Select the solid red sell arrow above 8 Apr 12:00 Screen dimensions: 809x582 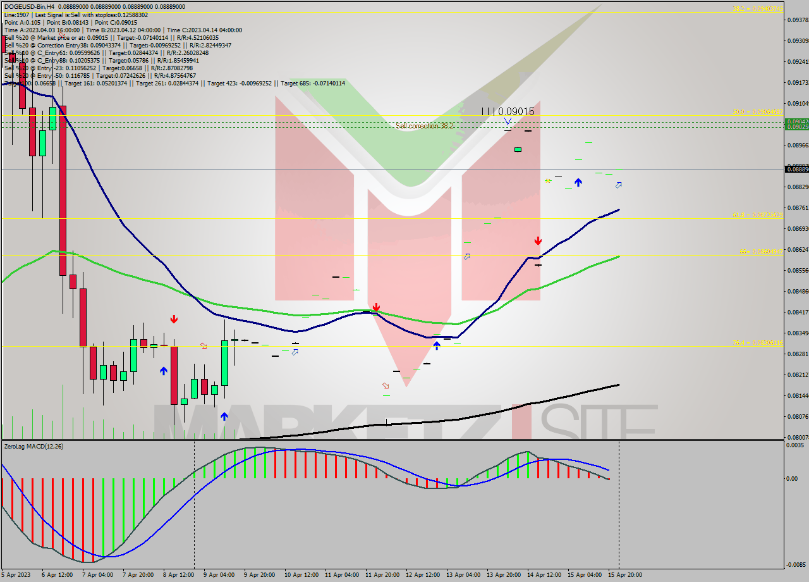174,319
